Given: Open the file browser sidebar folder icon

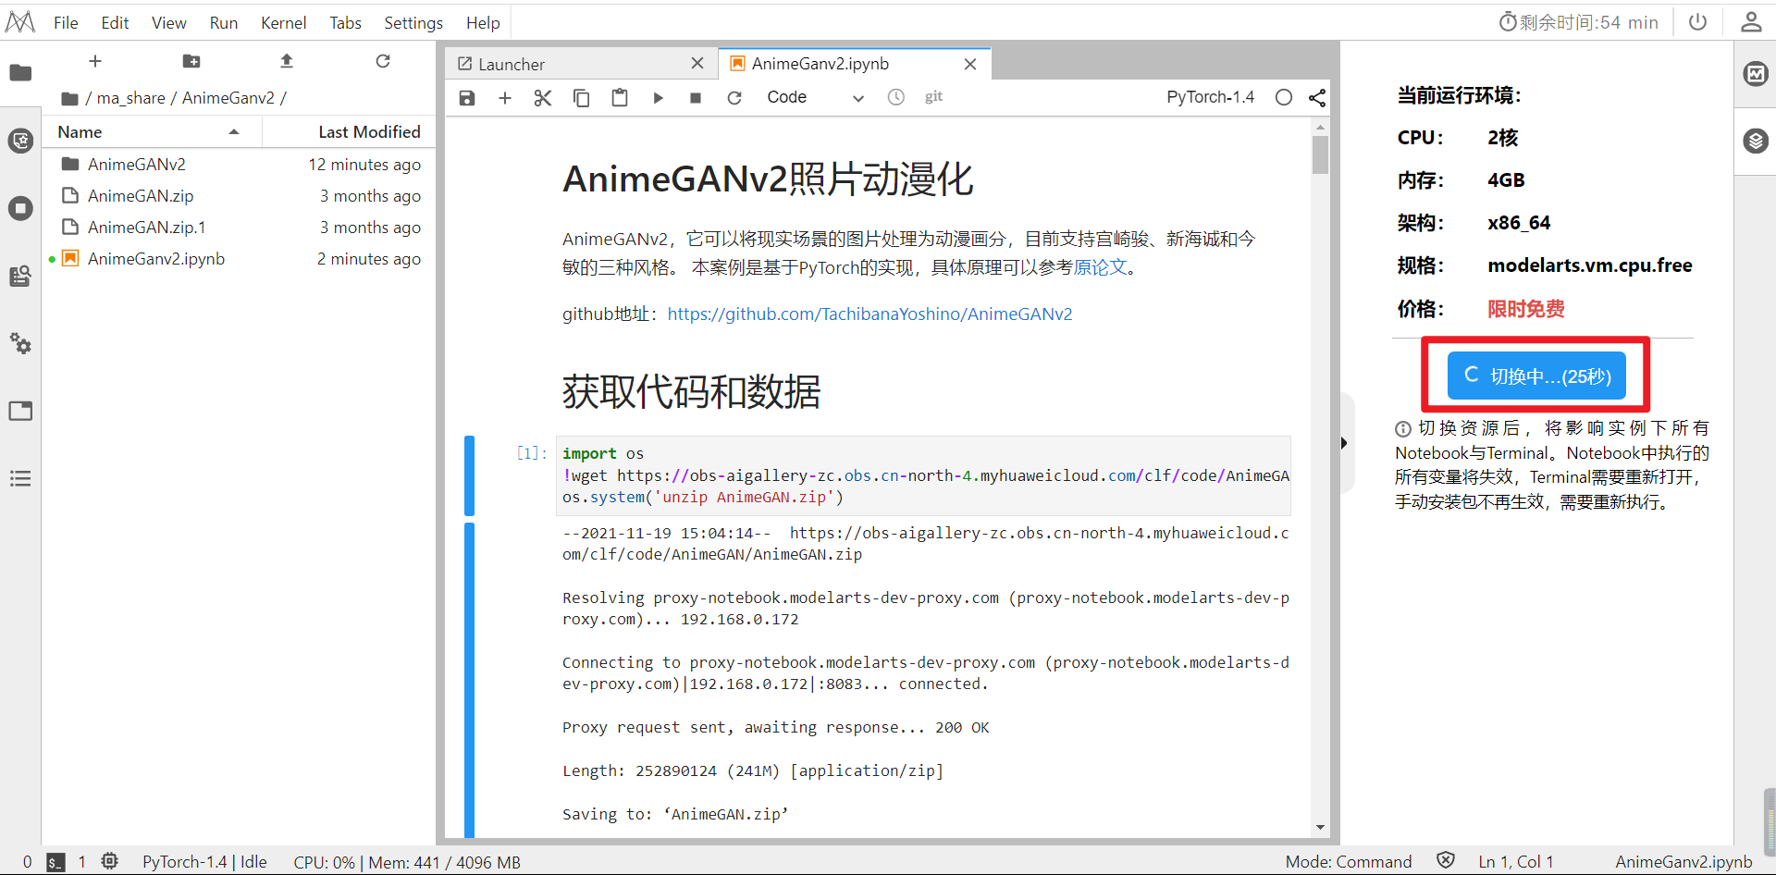Looking at the screenshot, I should point(20,72).
